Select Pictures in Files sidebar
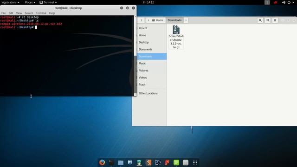The height and width of the screenshot is (167, 297). coord(151,71)
